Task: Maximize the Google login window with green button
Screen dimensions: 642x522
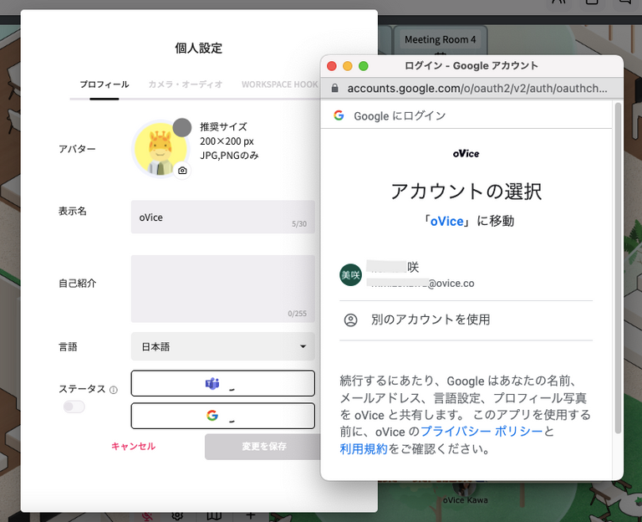Action: tap(364, 66)
